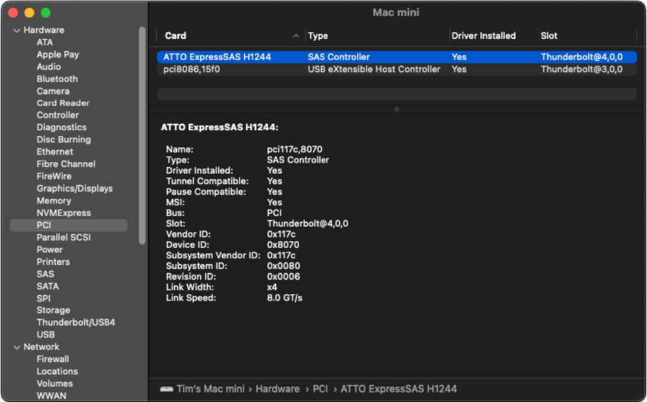
Task: Open the Firewall section under Network
Action: pos(53,359)
